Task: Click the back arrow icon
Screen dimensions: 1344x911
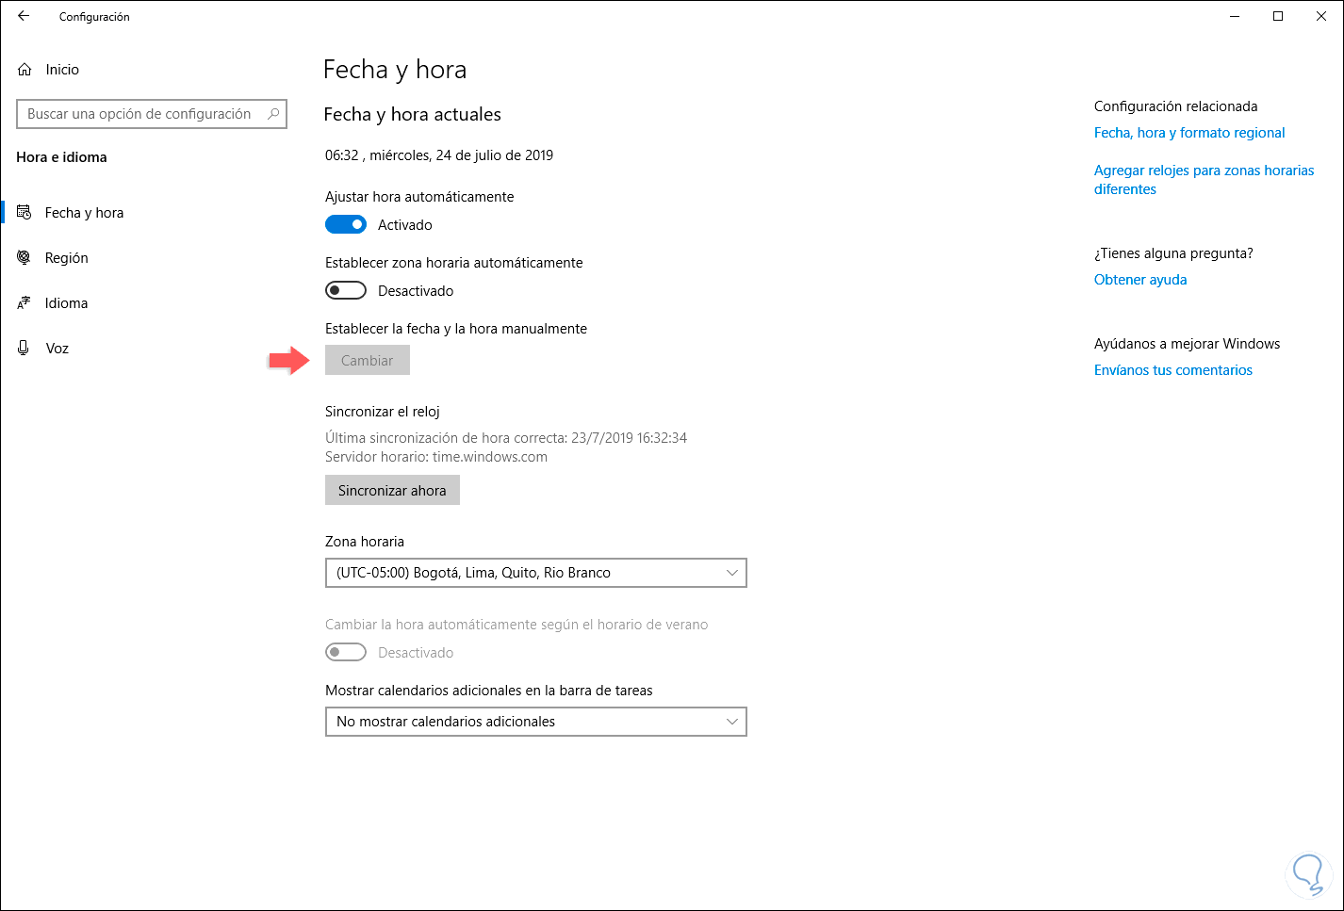Action: tap(24, 16)
